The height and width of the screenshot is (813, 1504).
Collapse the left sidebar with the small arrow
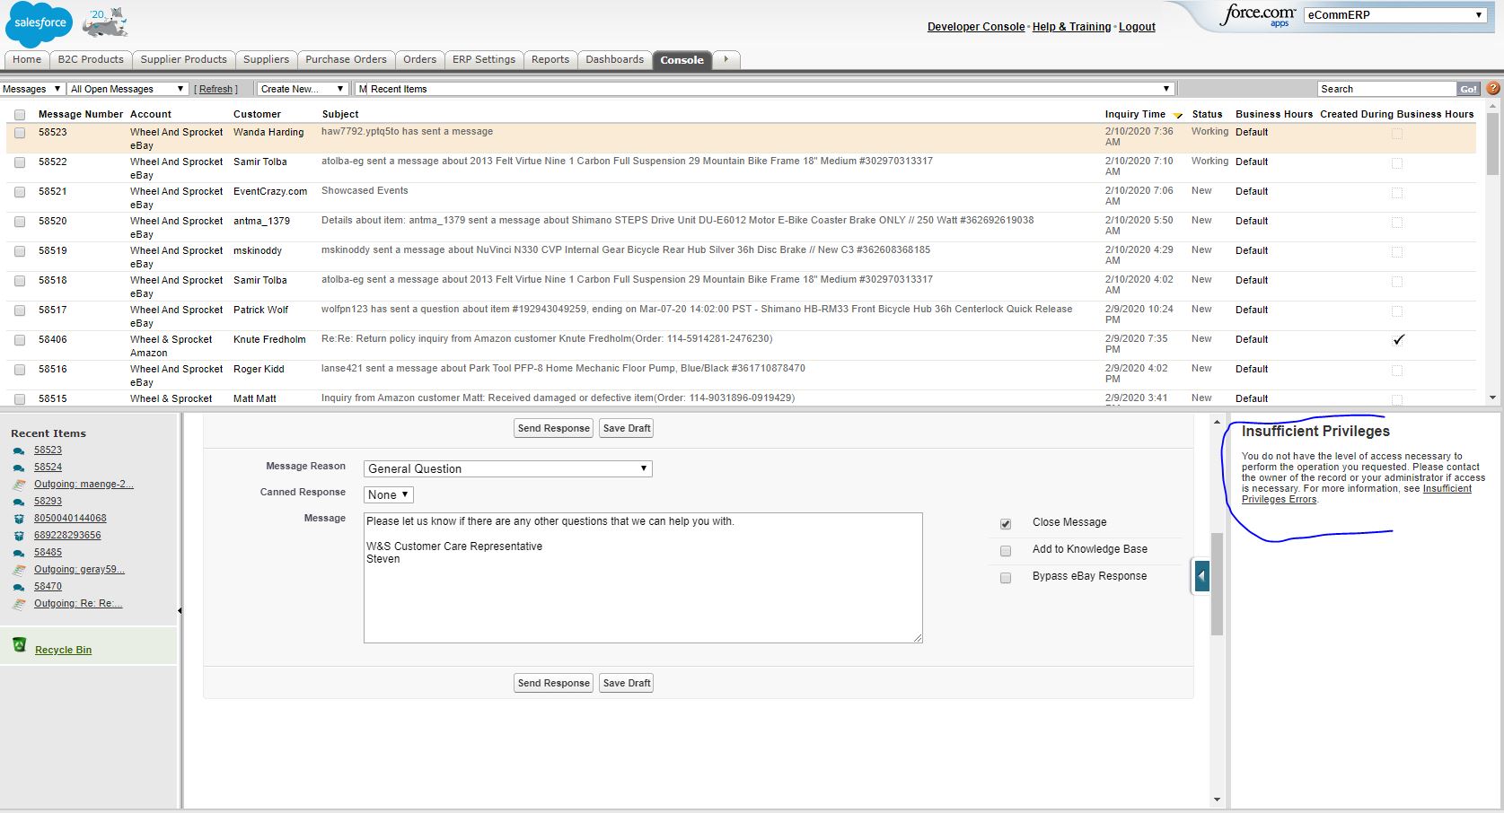[x=180, y=610]
